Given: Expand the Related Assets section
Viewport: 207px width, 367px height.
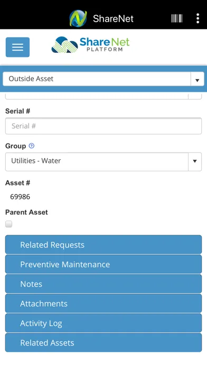Looking at the screenshot, I should click(103, 343).
